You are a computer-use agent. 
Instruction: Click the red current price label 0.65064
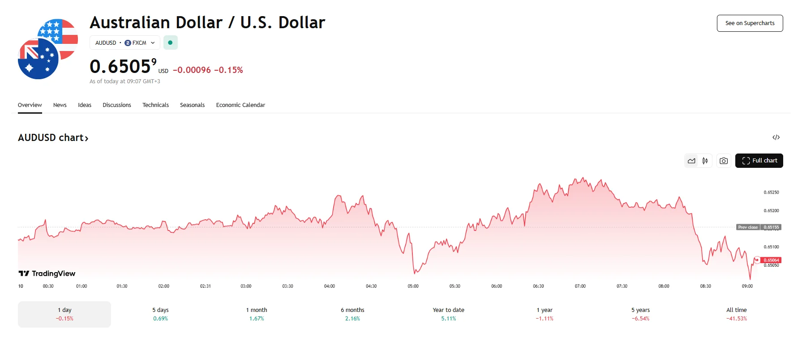pyautogui.click(x=771, y=260)
